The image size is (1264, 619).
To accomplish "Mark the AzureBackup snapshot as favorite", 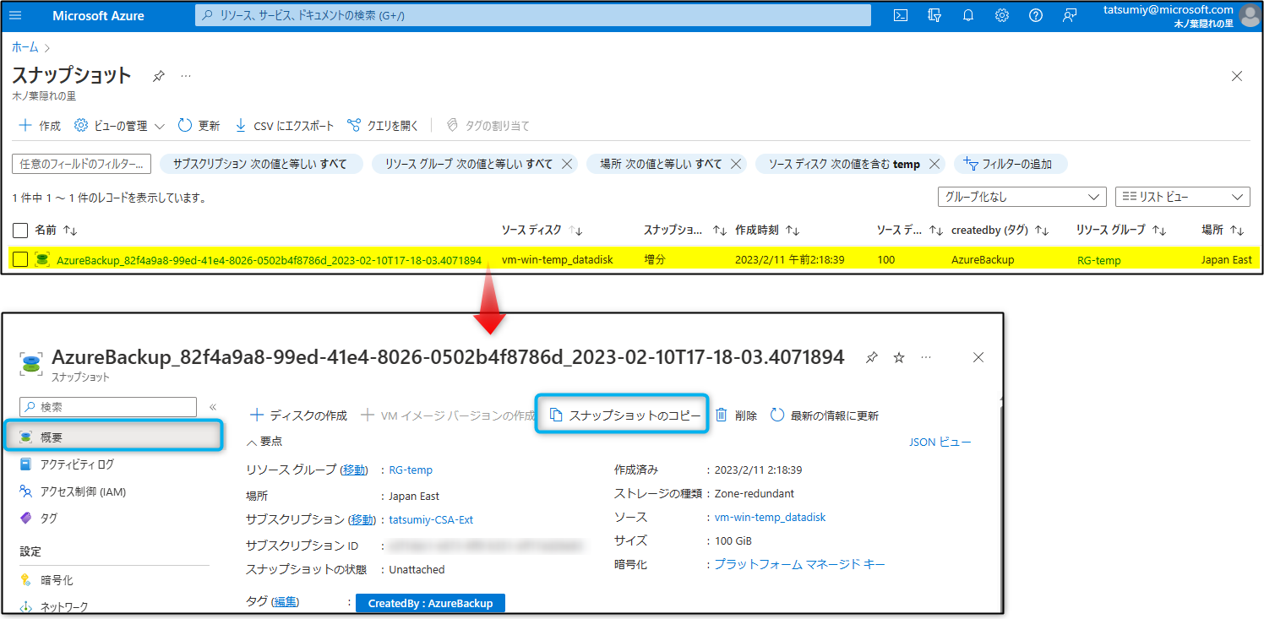I will tap(899, 357).
